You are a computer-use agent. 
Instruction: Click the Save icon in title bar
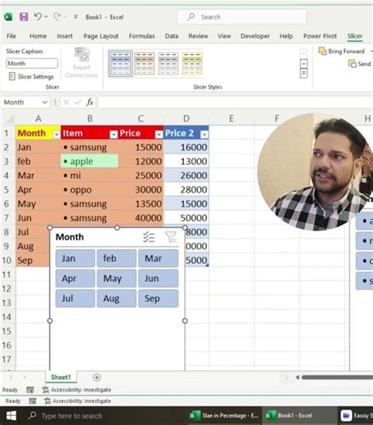coord(24,17)
